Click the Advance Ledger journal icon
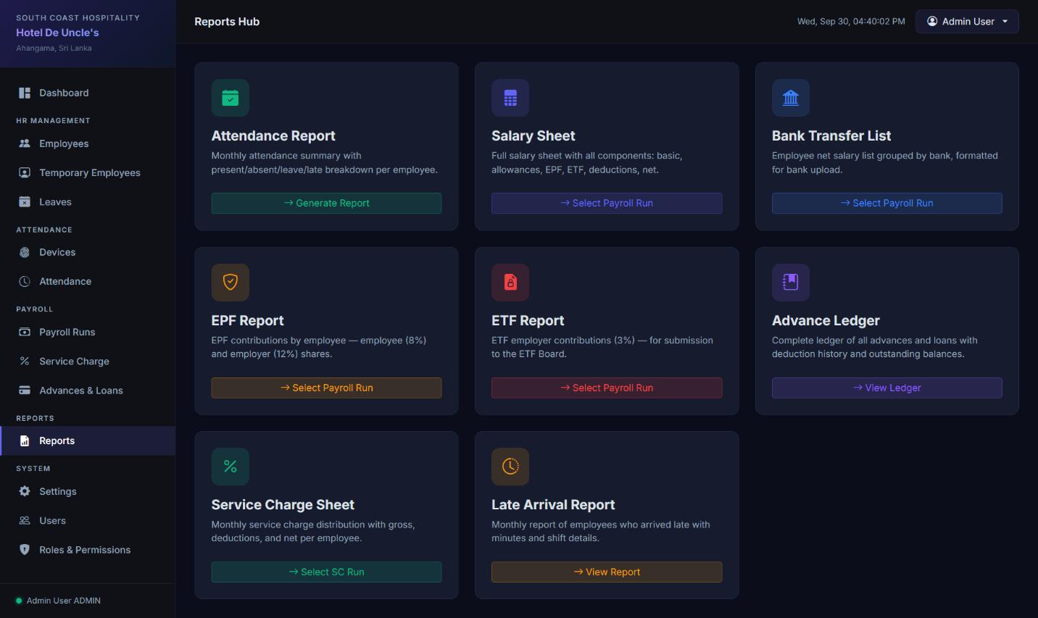1038x618 pixels. [791, 283]
